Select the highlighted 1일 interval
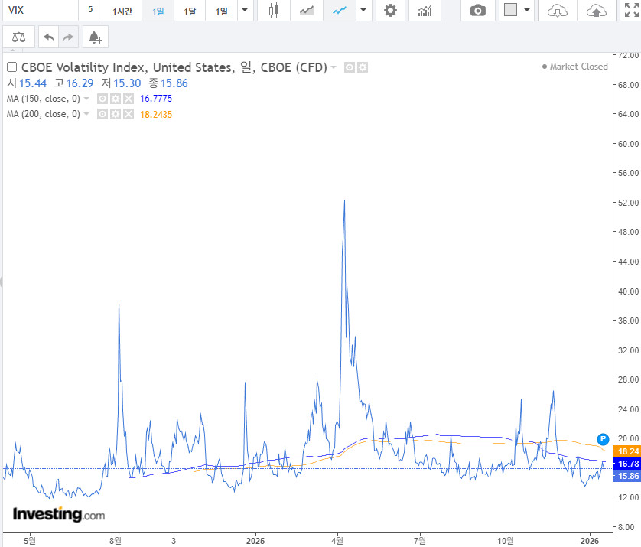The width and height of the screenshot is (641, 547). click(158, 10)
